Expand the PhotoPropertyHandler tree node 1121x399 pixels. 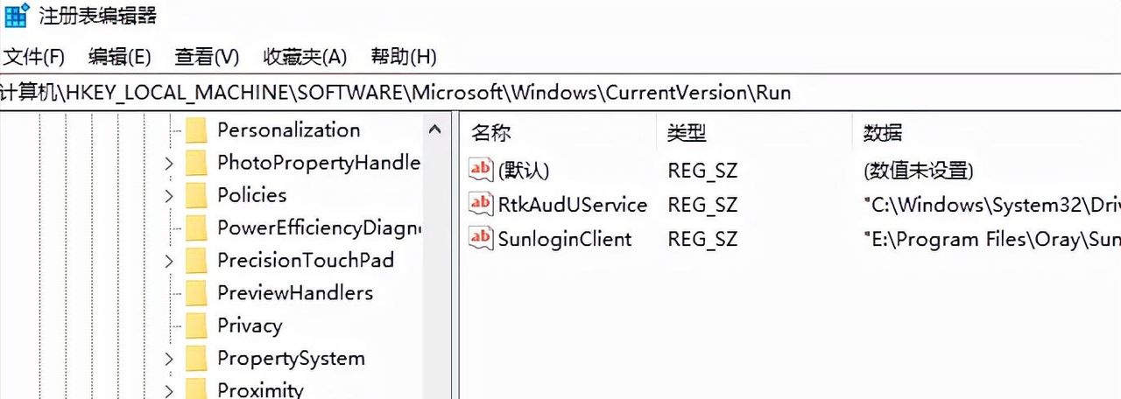point(169,163)
